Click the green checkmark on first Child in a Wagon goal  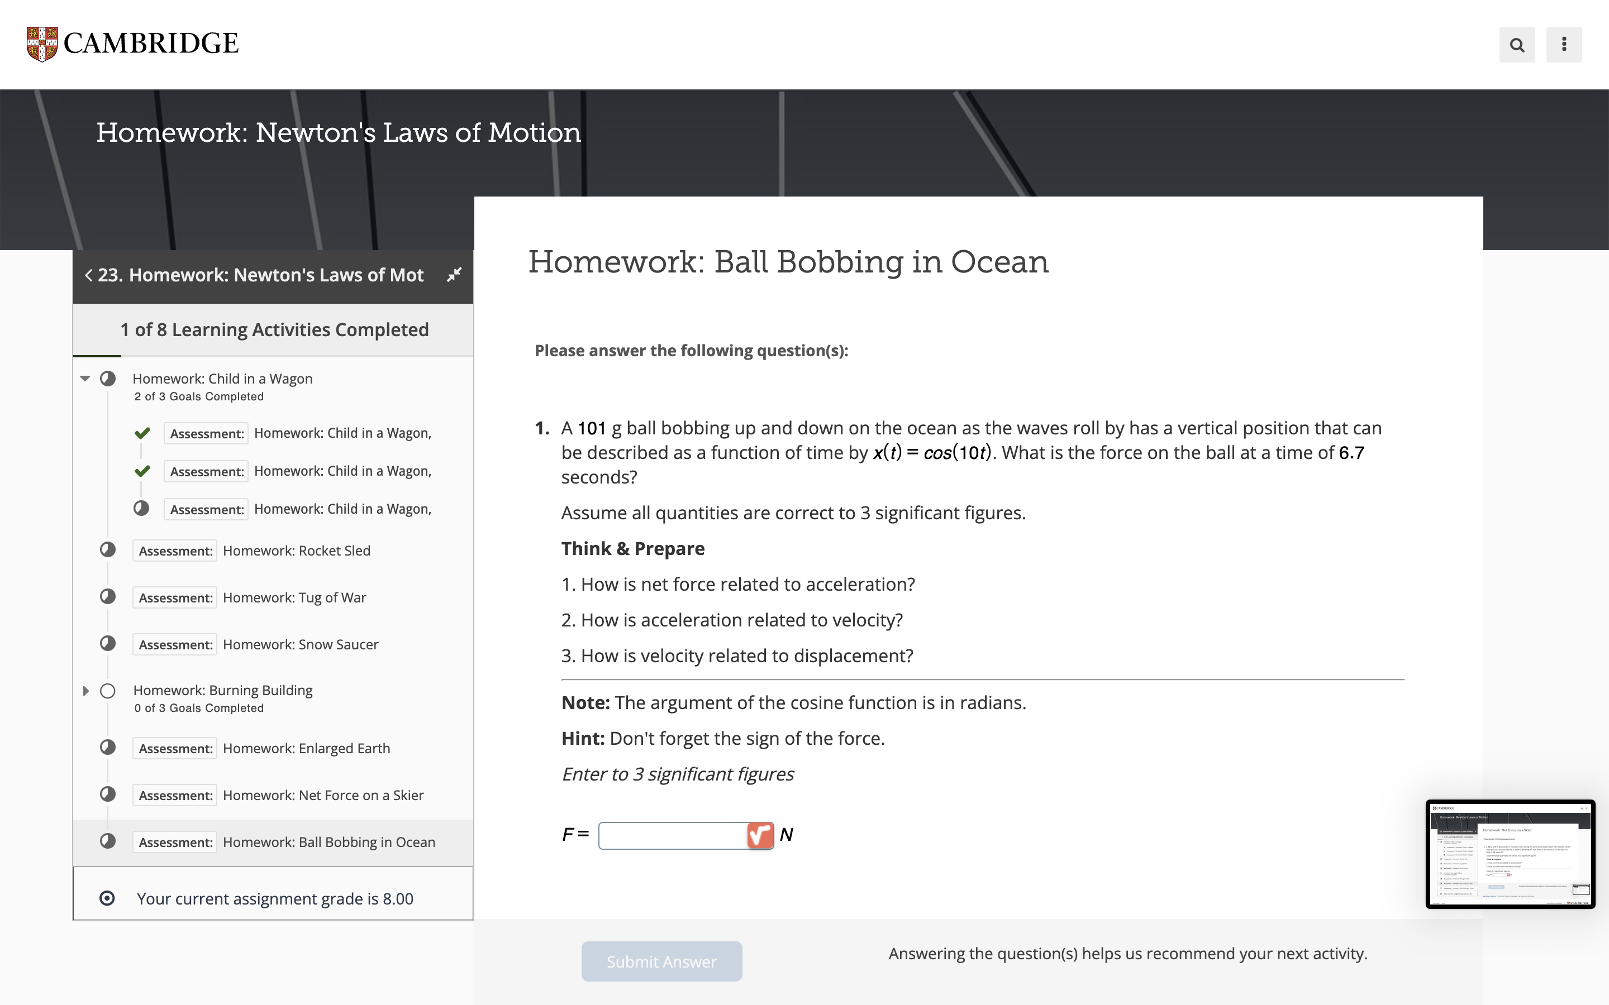click(x=141, y=432)
